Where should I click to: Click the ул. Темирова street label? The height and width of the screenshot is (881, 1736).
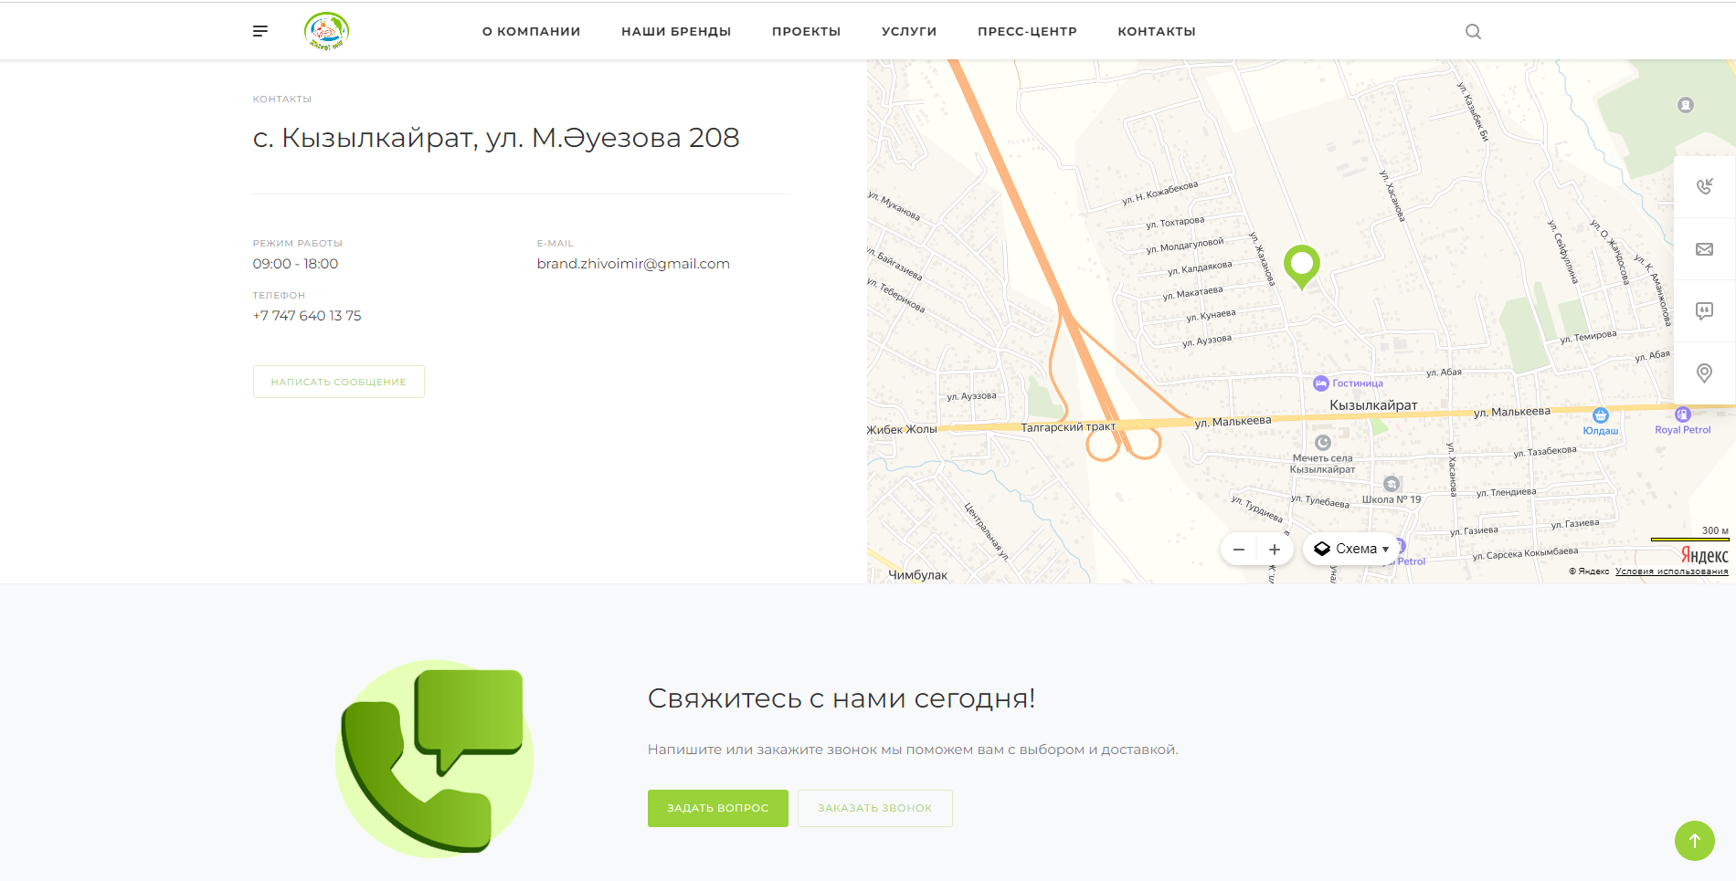coord(1588,337)
